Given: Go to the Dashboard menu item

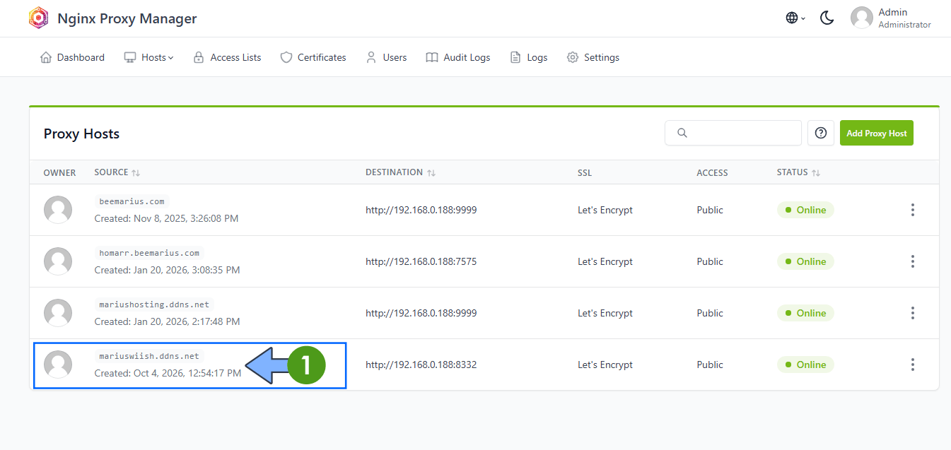Looking at the screenshot, I should pyautogui.click(x=72, y=57).
